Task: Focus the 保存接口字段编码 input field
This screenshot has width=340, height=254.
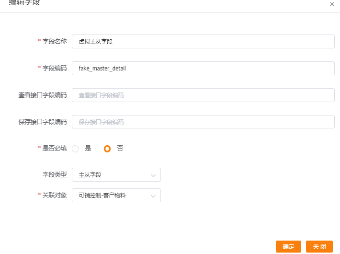Action: click(203, 122)
